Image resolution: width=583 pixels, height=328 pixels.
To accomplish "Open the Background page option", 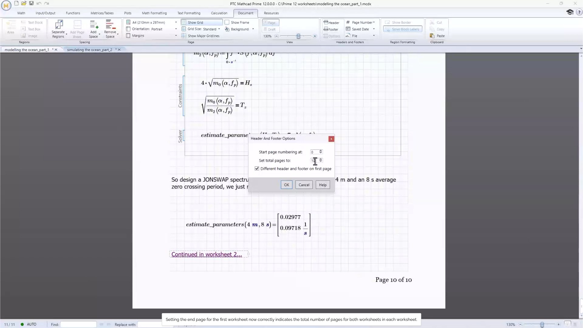I will coord(239,29).
